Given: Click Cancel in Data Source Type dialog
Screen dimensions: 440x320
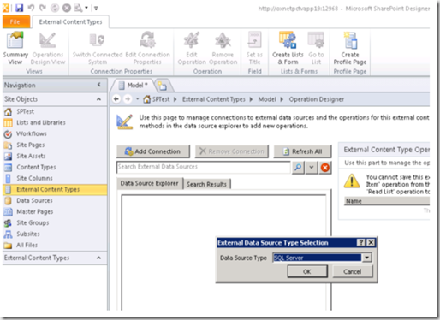Looking at the screenshot, I should (x=353, y=271).
